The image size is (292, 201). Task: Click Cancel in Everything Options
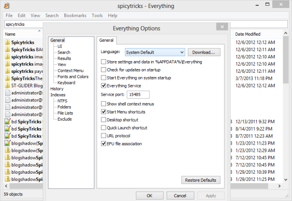(180, 195)
